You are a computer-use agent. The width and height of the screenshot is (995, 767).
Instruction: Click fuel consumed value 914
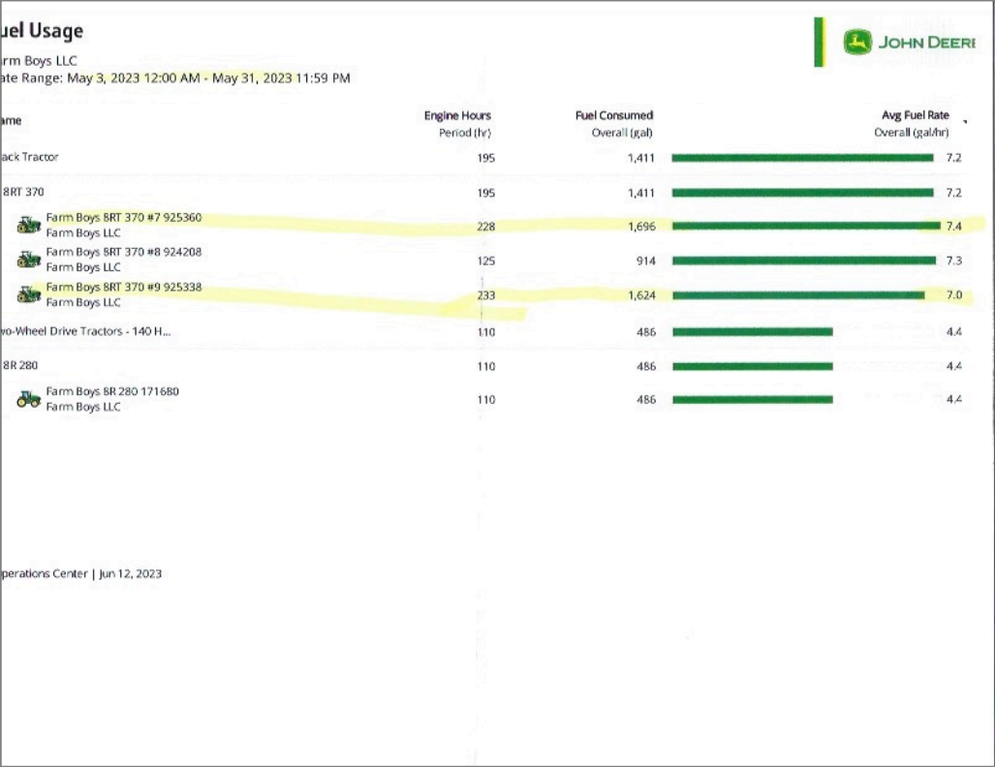[646, 261]
